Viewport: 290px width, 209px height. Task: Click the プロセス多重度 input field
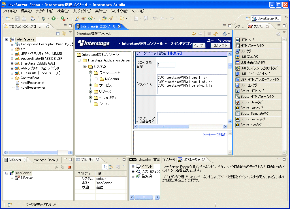tap(166, 65)
